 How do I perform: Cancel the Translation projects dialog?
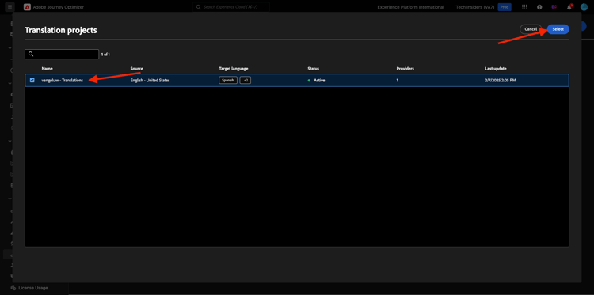point(531,29)
